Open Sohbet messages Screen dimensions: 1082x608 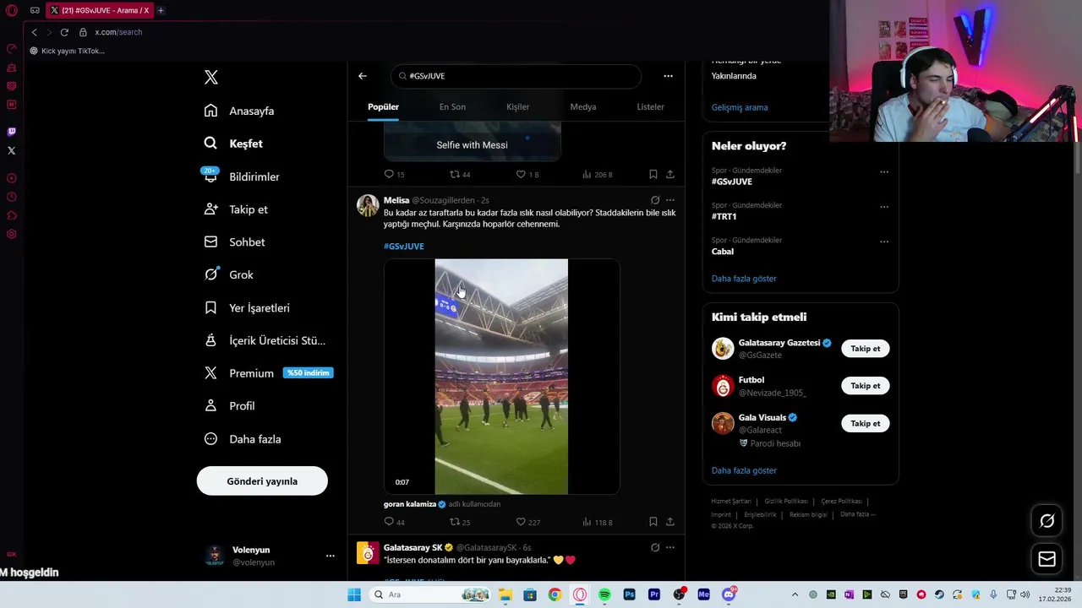pos(235,242)
